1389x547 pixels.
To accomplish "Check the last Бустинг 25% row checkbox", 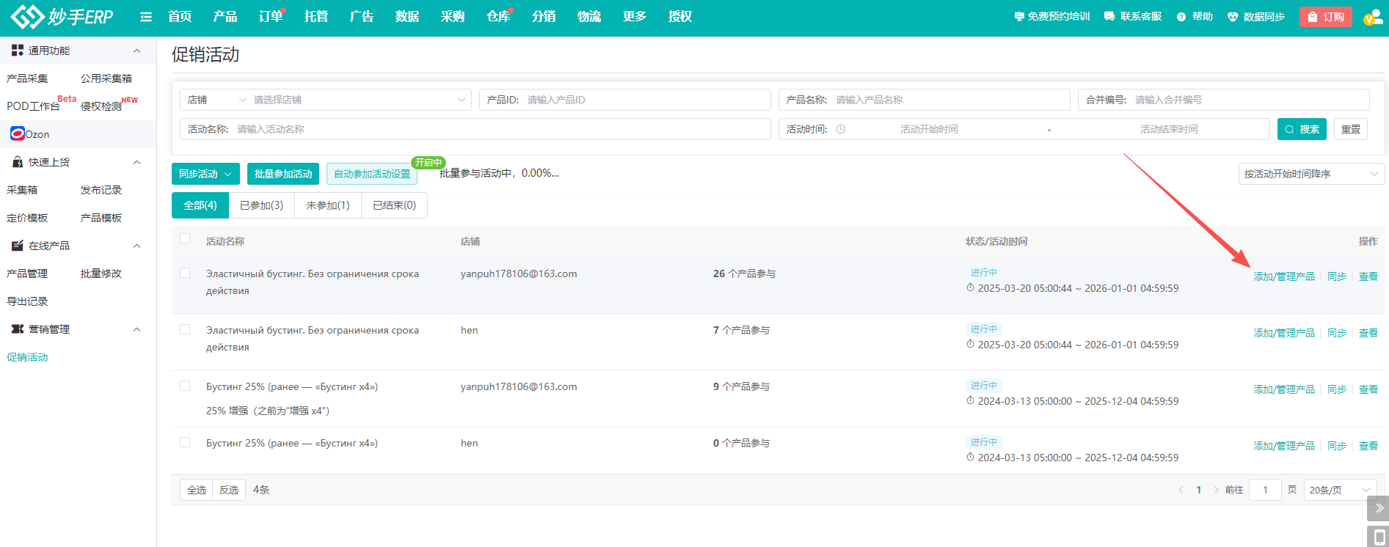I will pos(185,442).
